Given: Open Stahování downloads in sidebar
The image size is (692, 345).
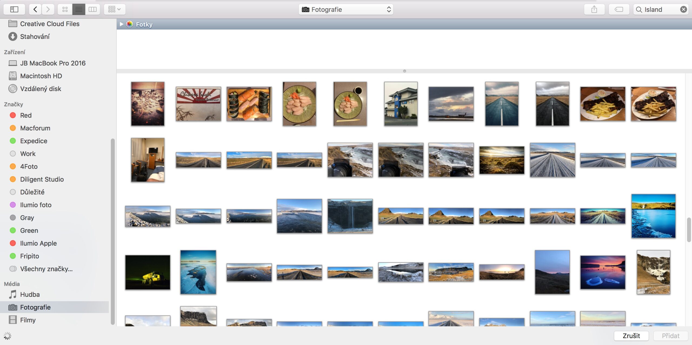Looking at the screenshot, I should (35, 36).
